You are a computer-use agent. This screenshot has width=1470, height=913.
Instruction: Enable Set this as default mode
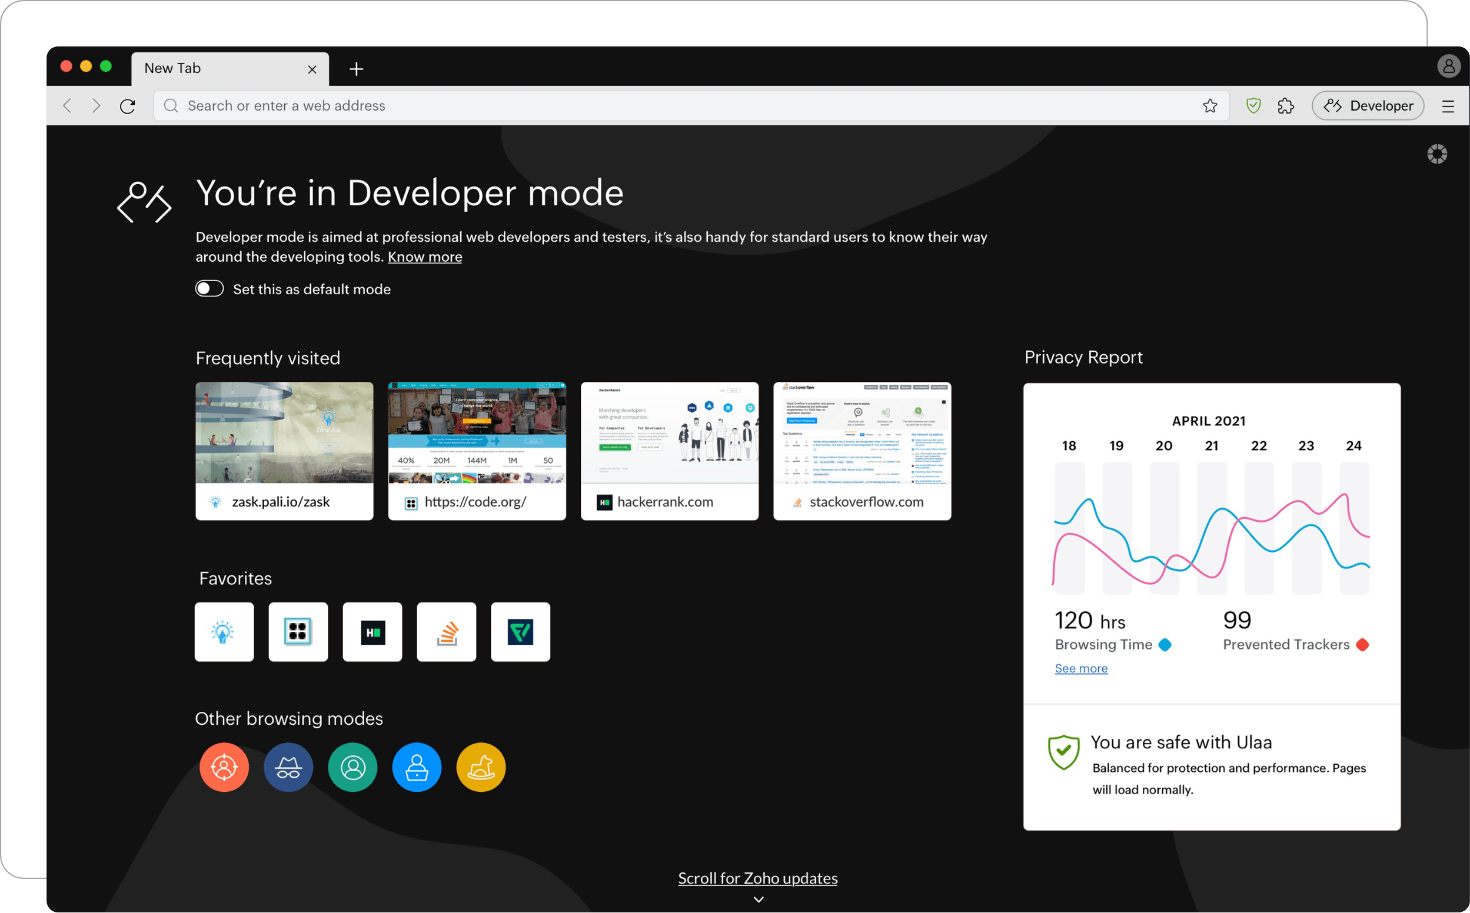(x=209, y=289)
